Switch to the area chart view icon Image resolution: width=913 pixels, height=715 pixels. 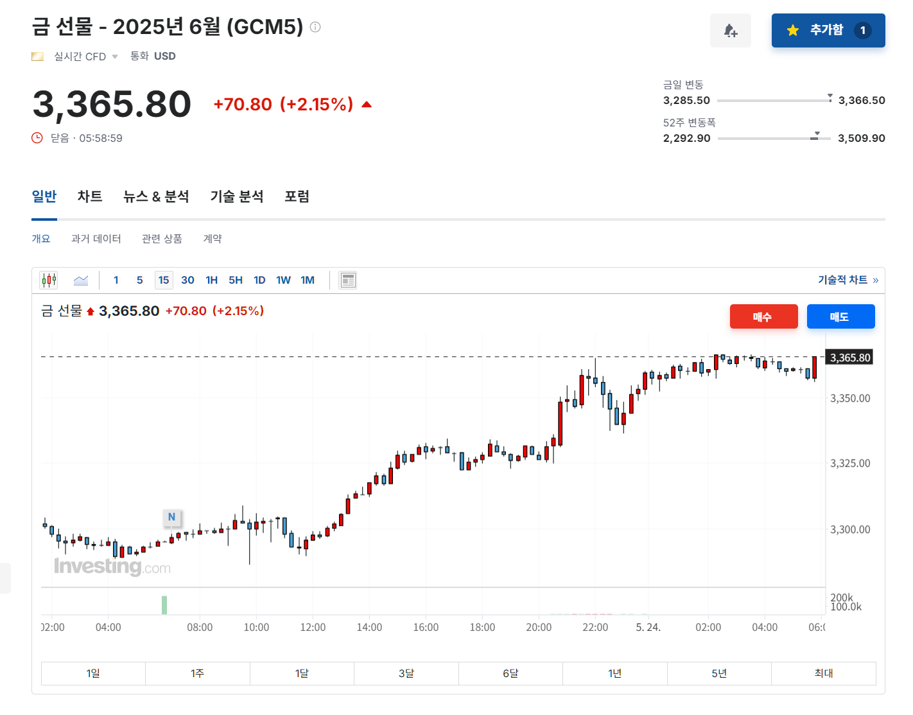81,279
